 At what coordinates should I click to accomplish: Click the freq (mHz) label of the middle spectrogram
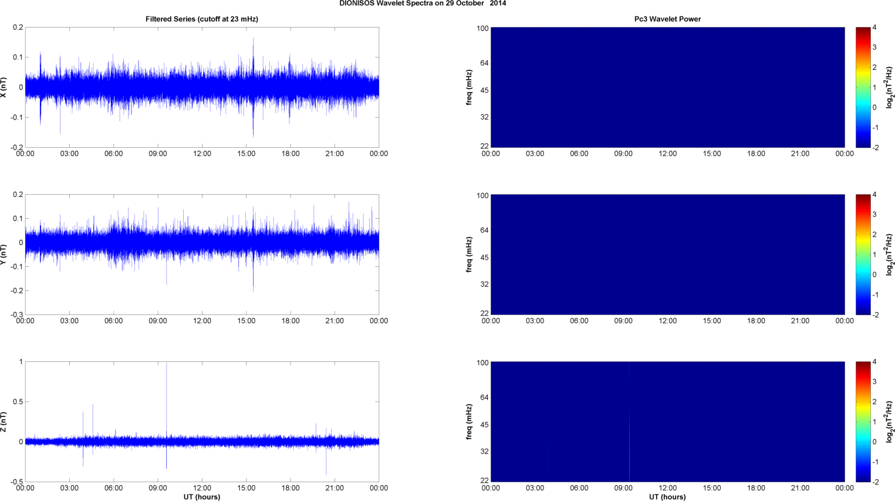[470, 255]
